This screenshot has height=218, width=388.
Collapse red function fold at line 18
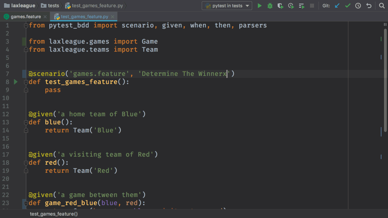pos(26,163)
